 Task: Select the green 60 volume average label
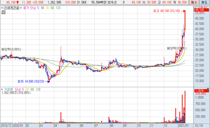click(x=32, y=89)
